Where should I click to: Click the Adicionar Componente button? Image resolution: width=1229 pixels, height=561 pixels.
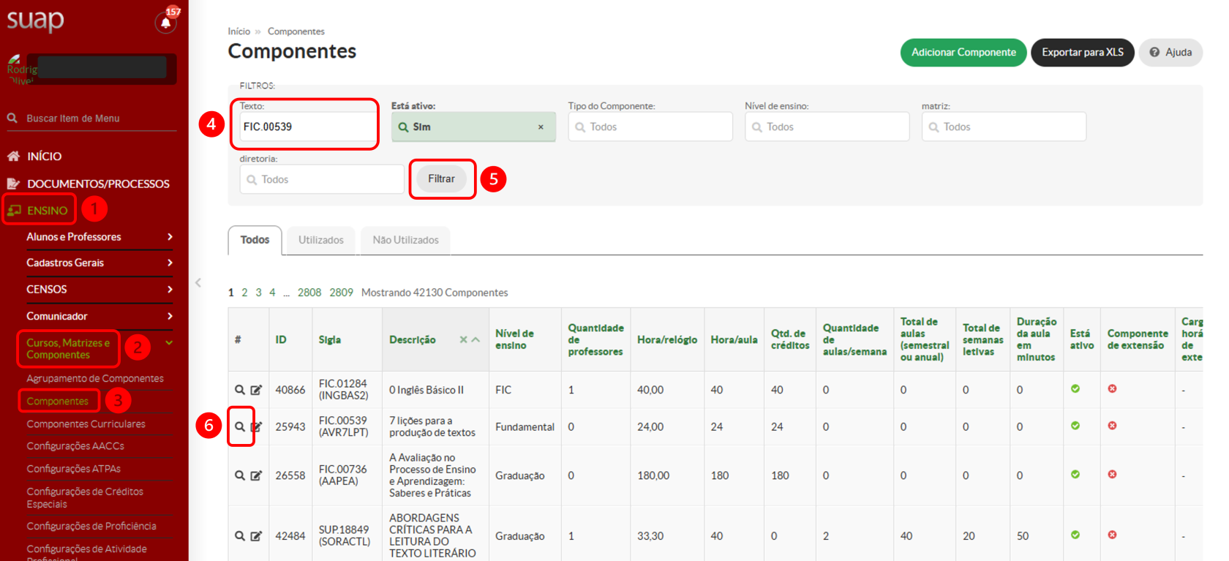pyautogui.click(x=963, y=53)
